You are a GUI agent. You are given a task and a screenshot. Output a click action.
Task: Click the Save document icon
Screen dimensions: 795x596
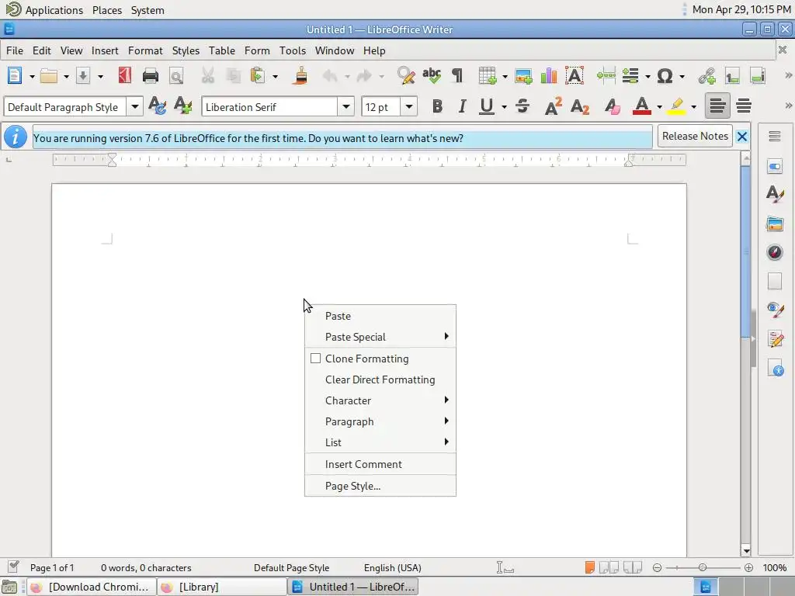click(x=82, y=76)
